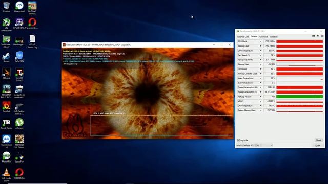Open the BioShock Infinite desktop icon
Image resolution: width=328 pixels, height=184 pixels.
coord(32,8)
